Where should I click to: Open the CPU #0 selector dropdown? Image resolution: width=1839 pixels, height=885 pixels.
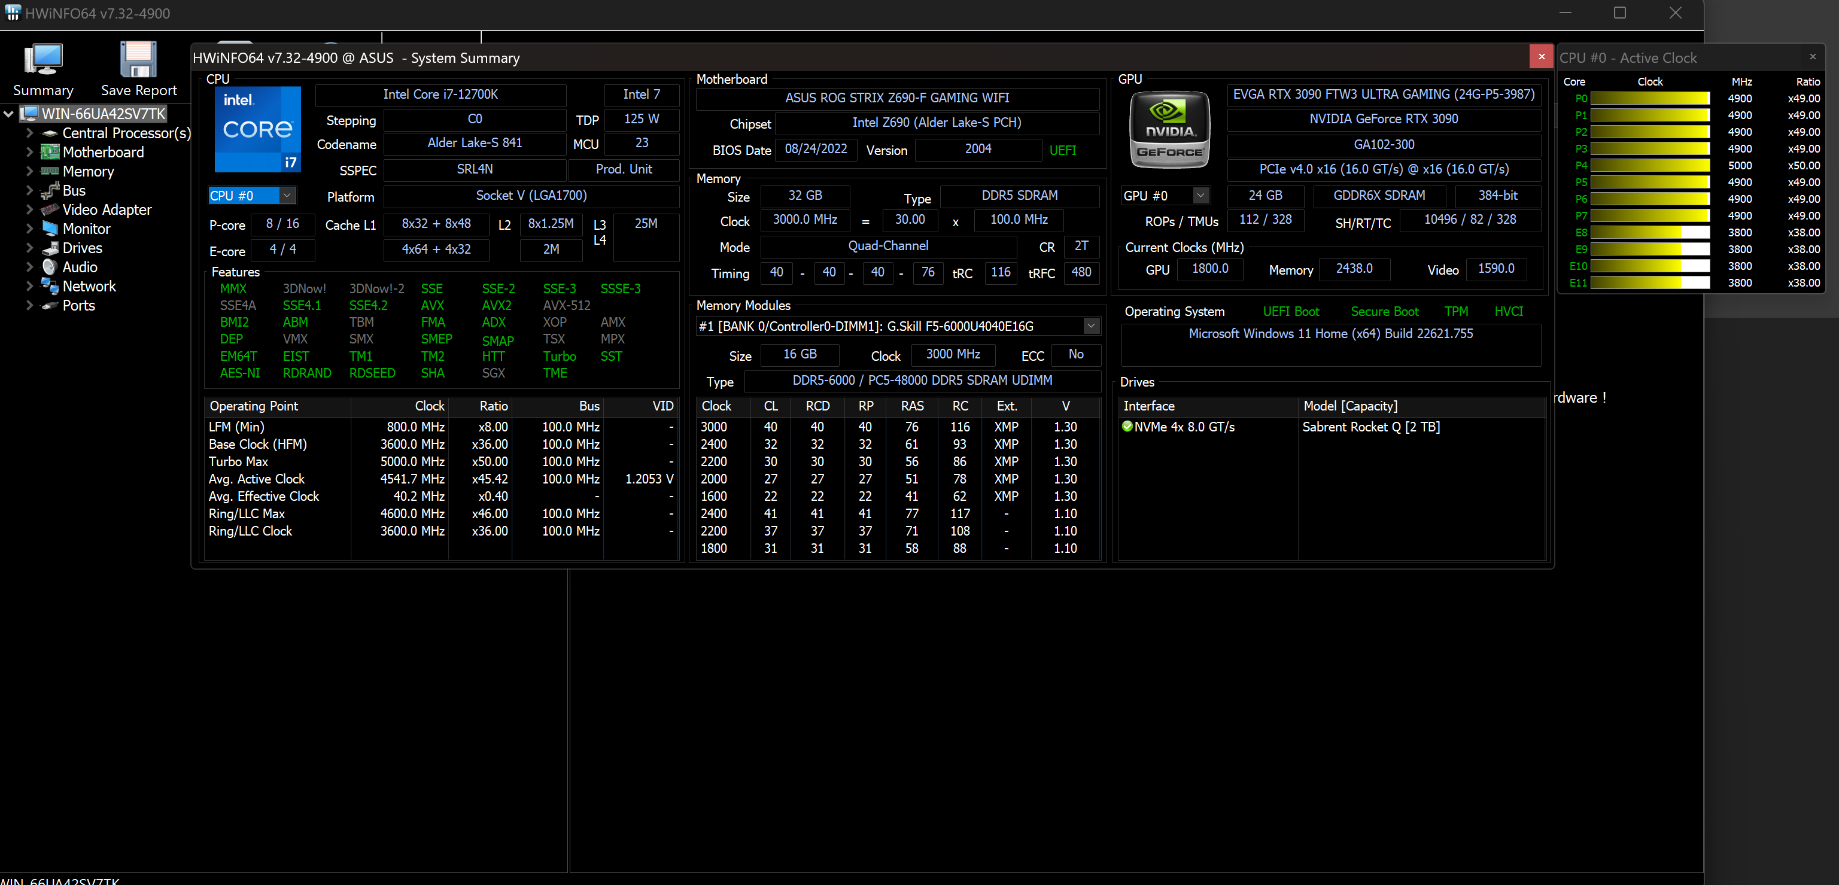286,196
